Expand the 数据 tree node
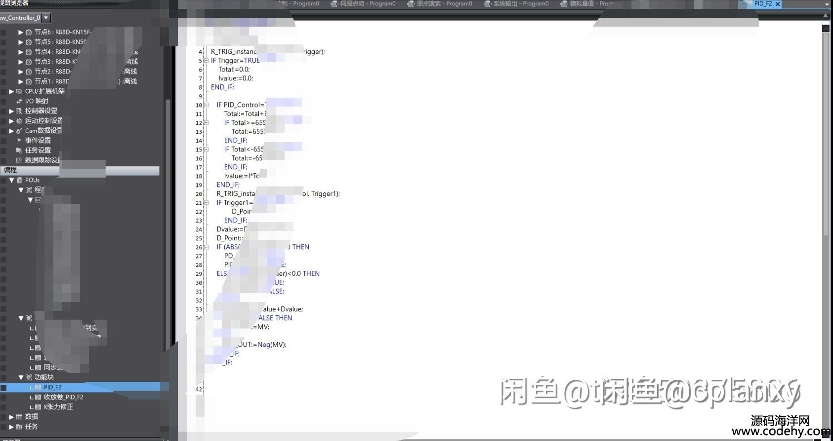833x441 pixels. pos(11,417)
